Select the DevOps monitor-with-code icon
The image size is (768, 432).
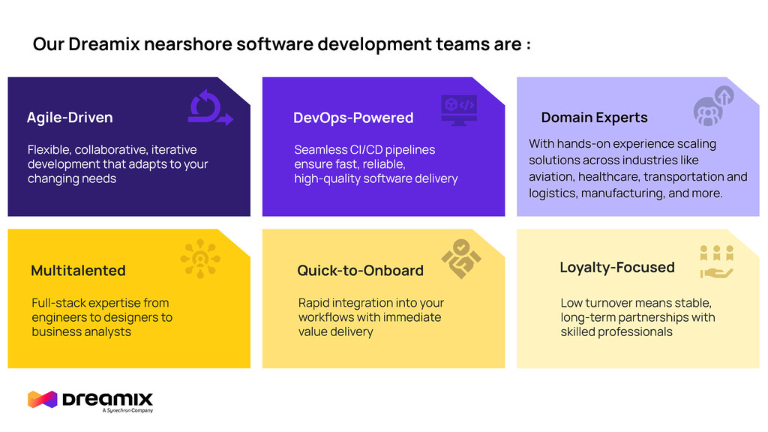coord(459,107)
